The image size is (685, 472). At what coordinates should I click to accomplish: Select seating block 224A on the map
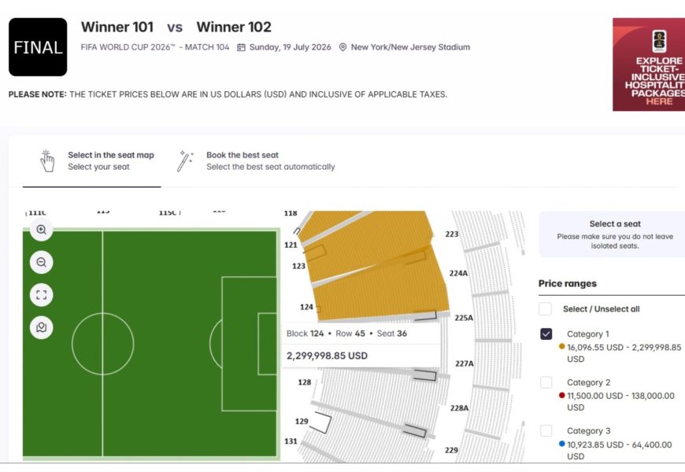tap(458, 273)
